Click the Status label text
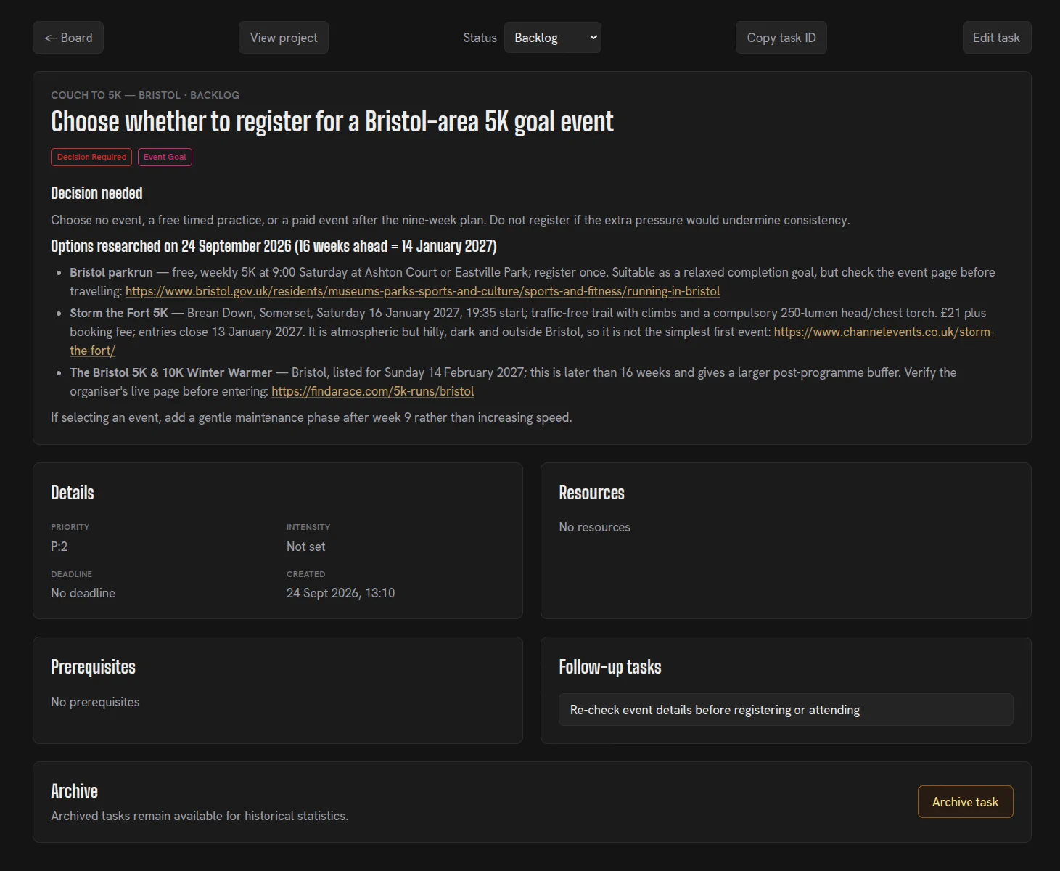This screenshot has width=1060, height=871. 480,38
